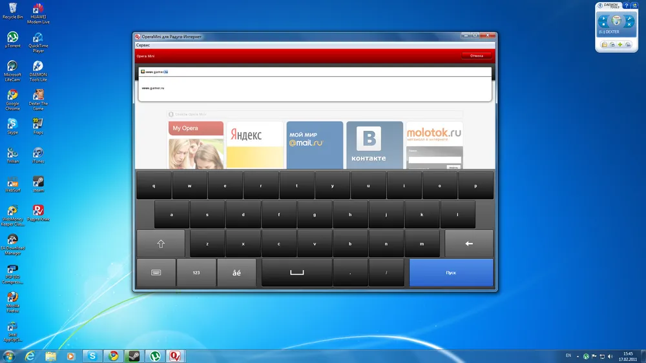
Task: Tap the shift arrow key on the keyboard
Action: click(161, 243)
